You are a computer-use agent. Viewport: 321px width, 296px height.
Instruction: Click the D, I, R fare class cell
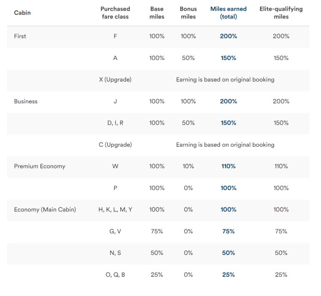(x=115, y=123)
